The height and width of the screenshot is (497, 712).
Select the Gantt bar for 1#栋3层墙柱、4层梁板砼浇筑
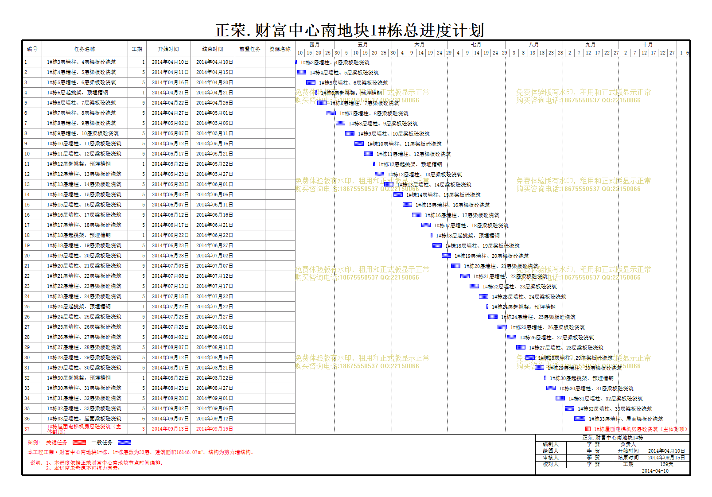(x=296, y=62)
